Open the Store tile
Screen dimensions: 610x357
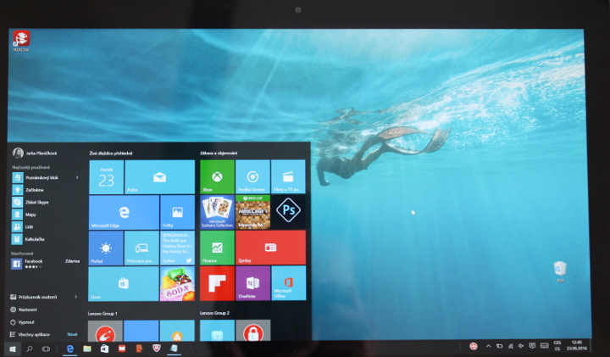click(124, 283)
